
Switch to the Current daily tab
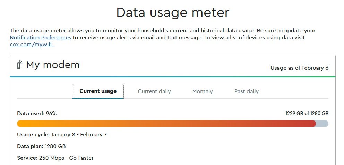[154, 91]
